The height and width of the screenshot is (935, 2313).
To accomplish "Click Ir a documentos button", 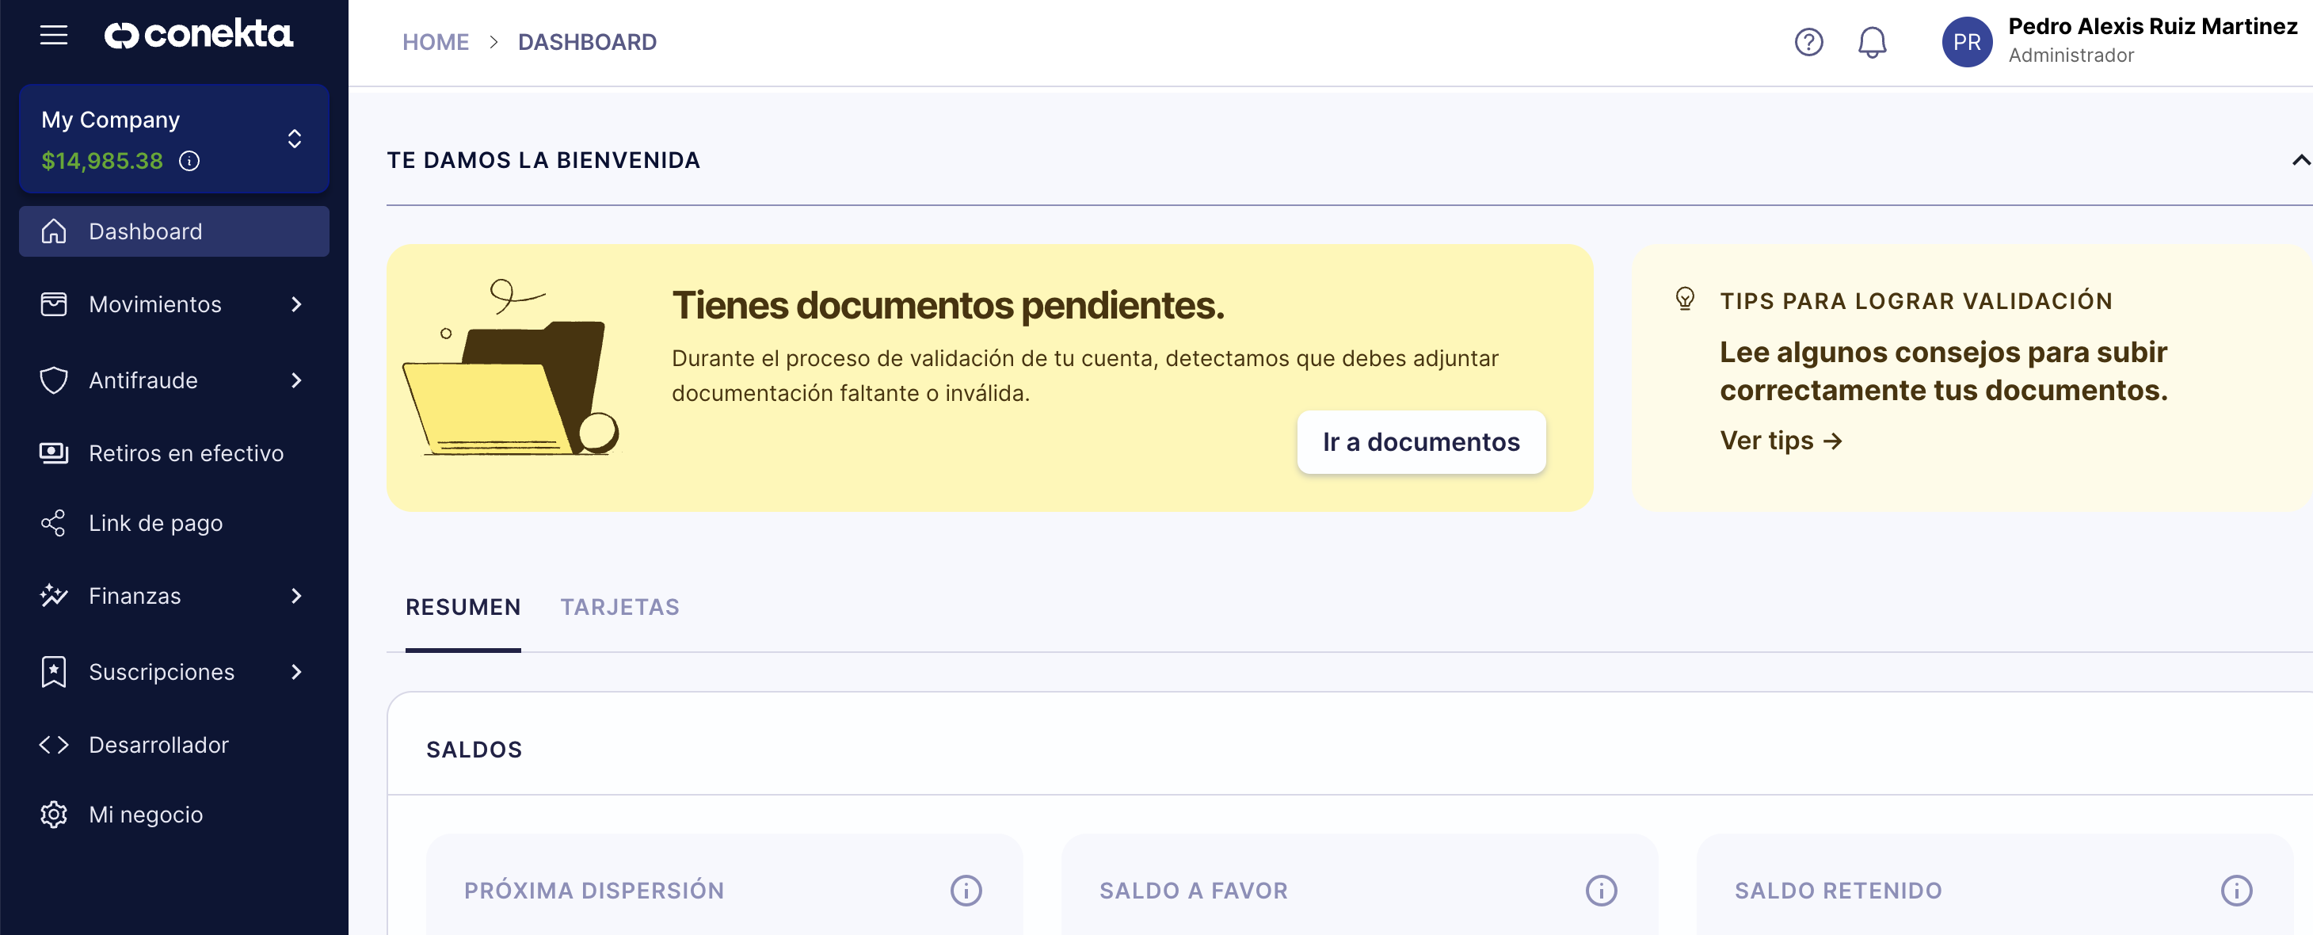I will (x=1420, y=442).
